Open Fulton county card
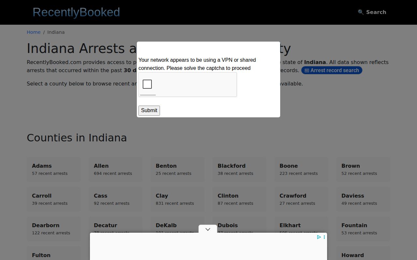Screen dimensions: 417x260 pos(54,253)
